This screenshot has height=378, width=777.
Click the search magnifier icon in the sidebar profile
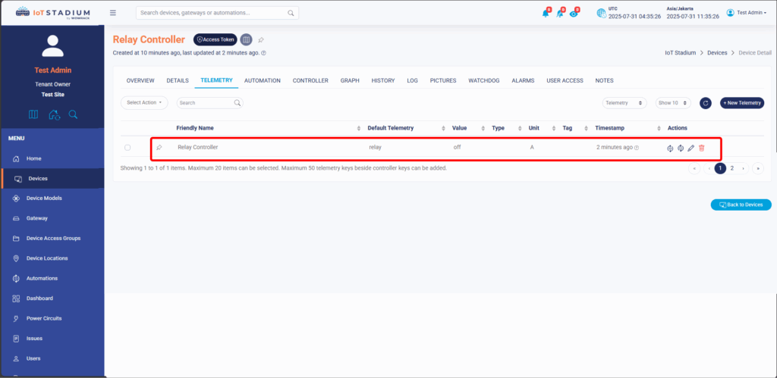(73, 114)
